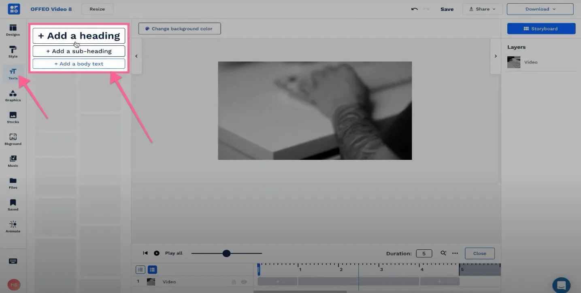Open the Animate panel
The width and height of the screenshot is (581, 293).
tap(13, 227)
